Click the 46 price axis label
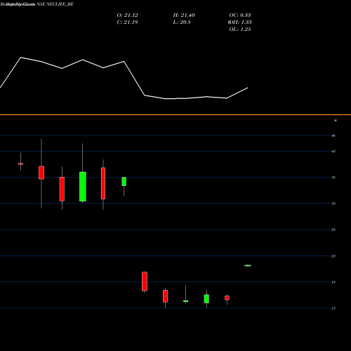Image resolution: width=351 pixels, height=351 pixels. point(333,135)
